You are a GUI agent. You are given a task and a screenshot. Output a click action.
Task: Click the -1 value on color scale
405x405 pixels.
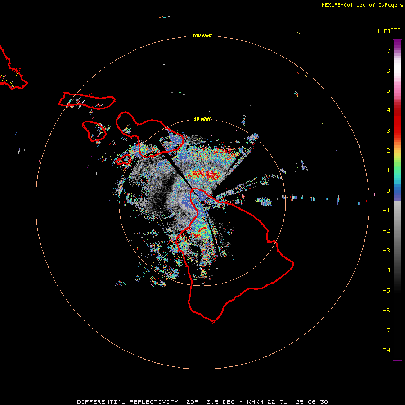[x=387, y=211]
